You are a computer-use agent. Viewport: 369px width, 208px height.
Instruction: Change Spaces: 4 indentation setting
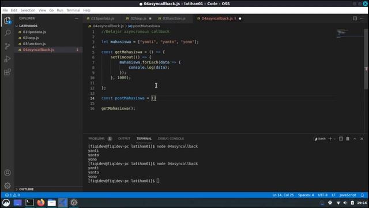pyautogui.click(x=306, y=195)
